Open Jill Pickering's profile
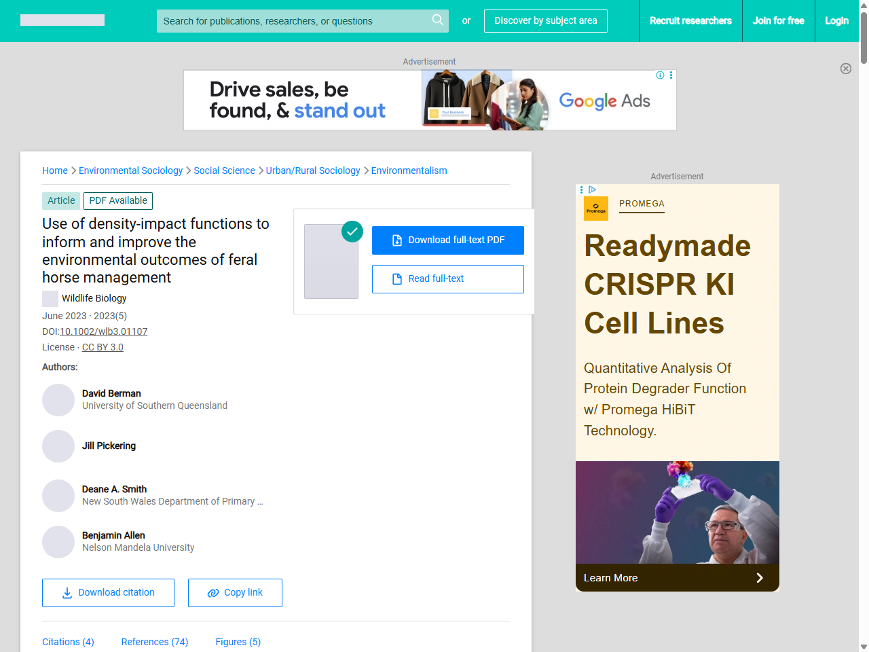Screen dimensions: 869x652 coord(109,446)
